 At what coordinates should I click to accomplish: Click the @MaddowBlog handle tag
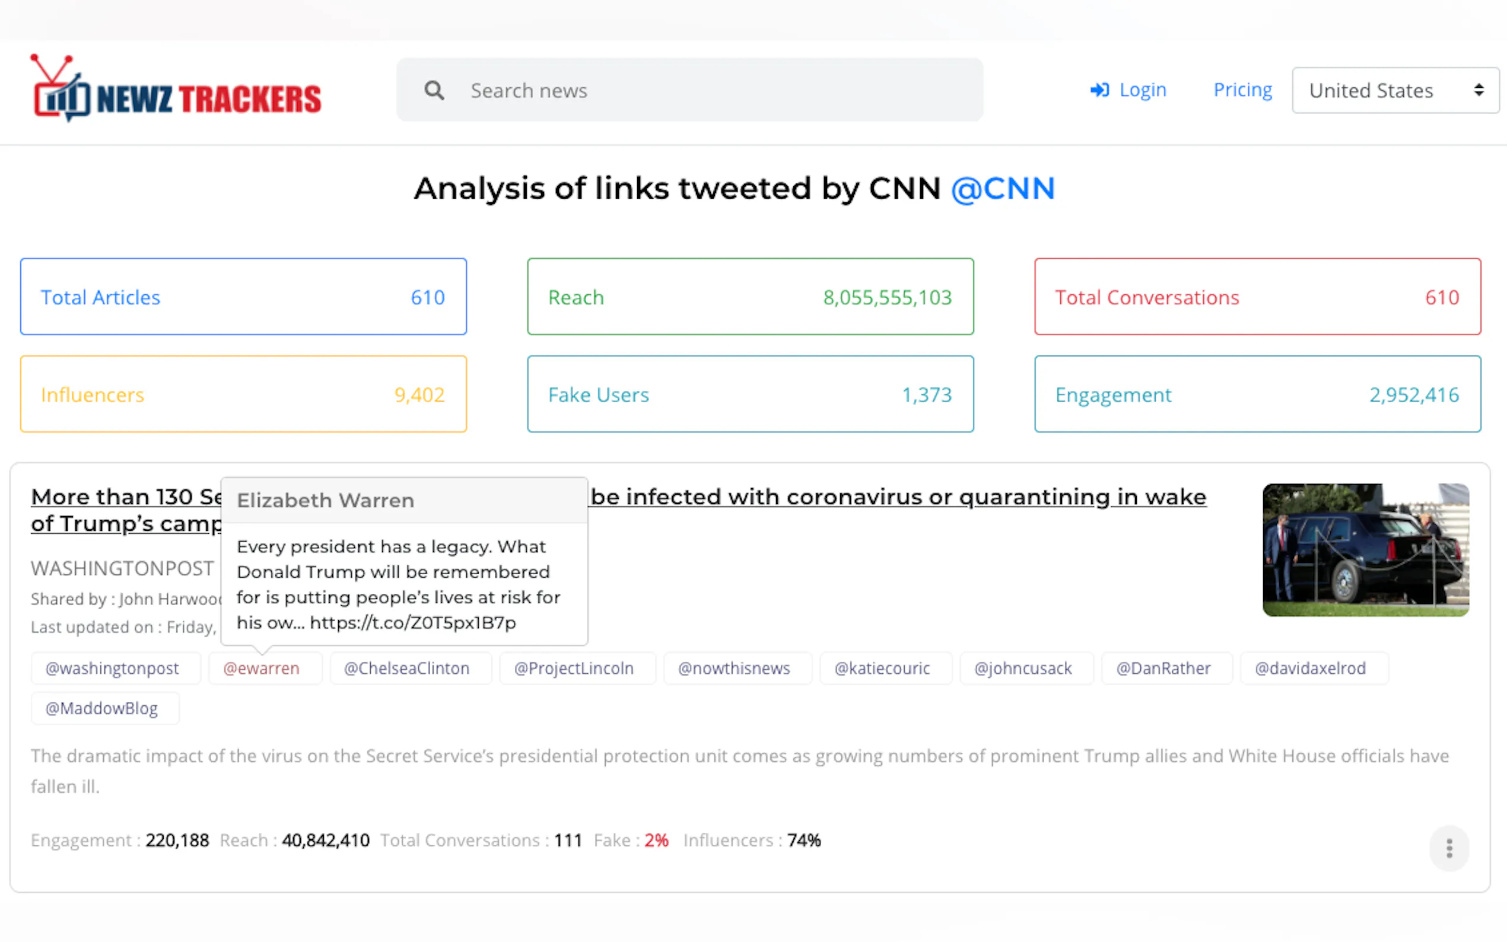click(x=101, y=708)
